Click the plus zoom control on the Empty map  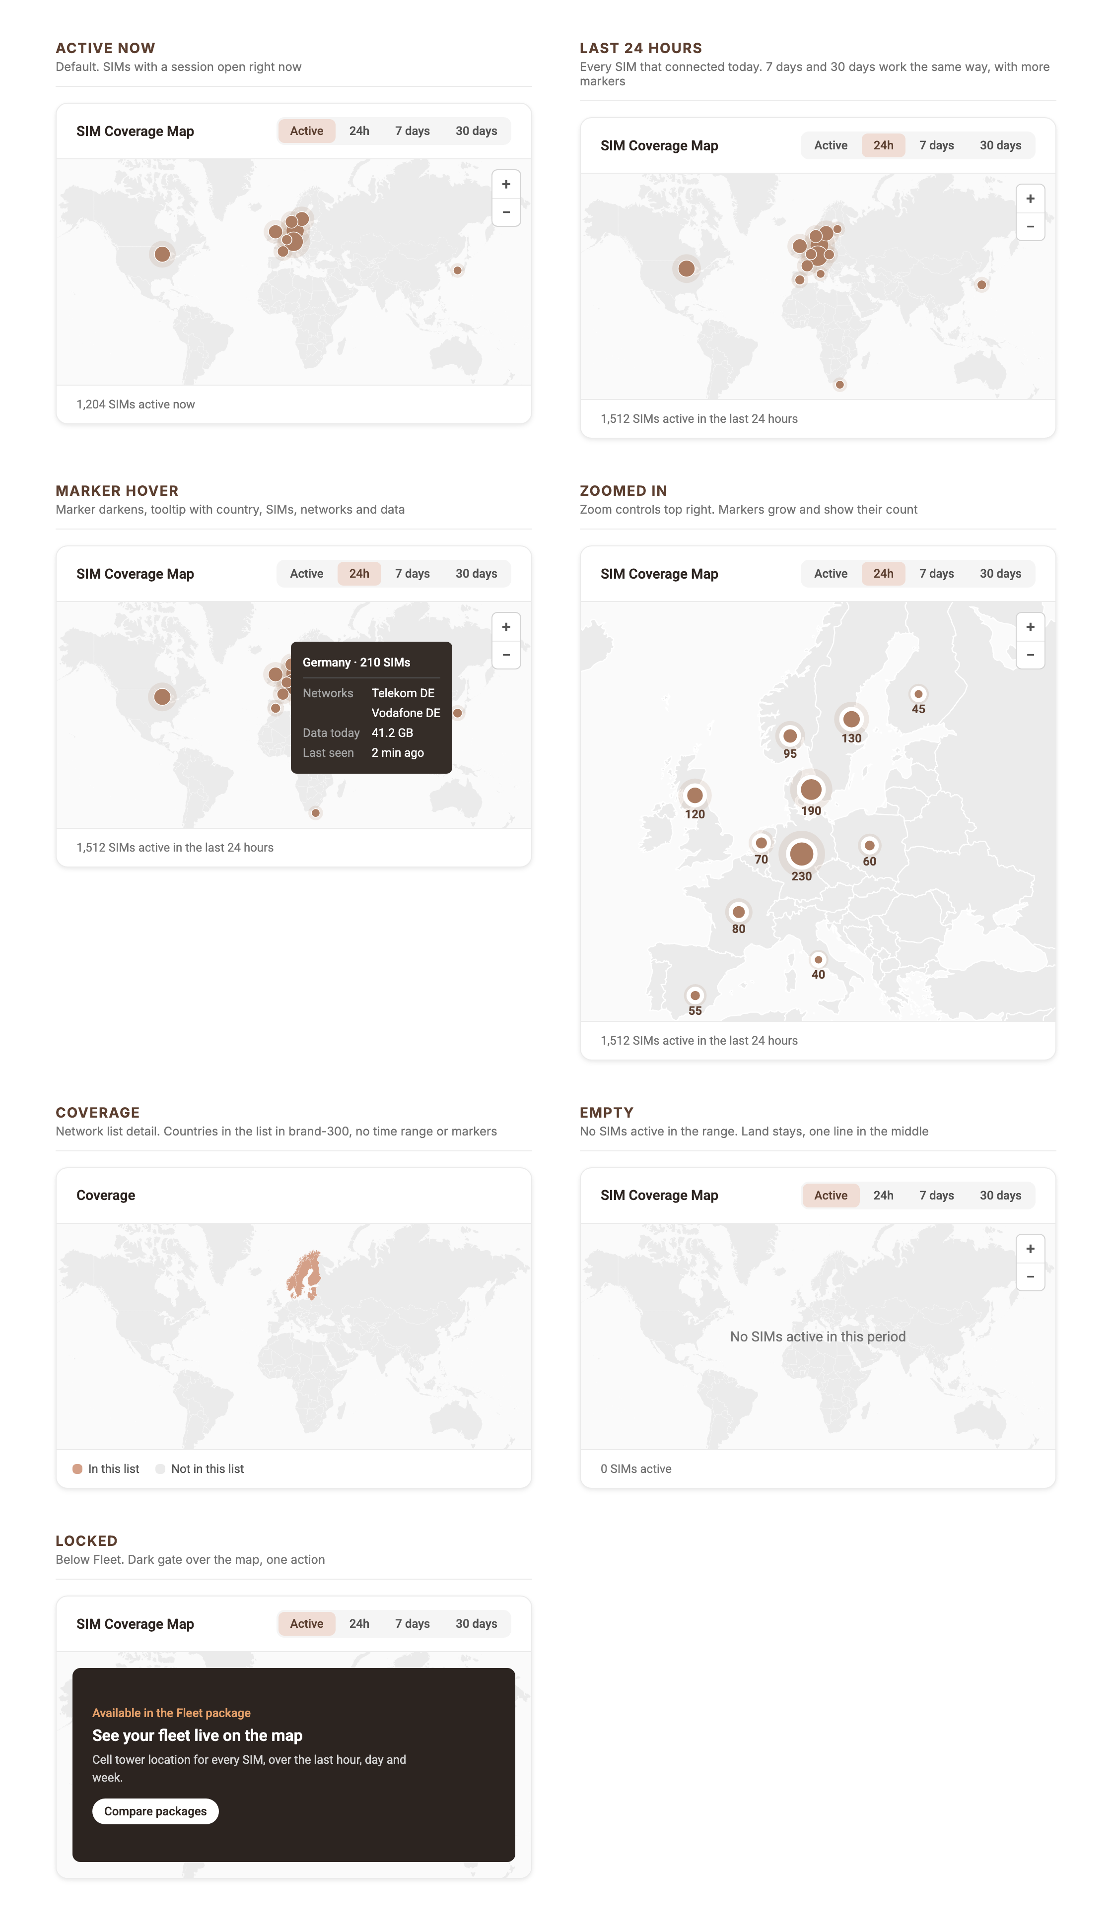[1030, 1249]
